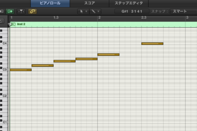Open the pencil tool menu
197x131 pixels.
click(x=95, y=11)
